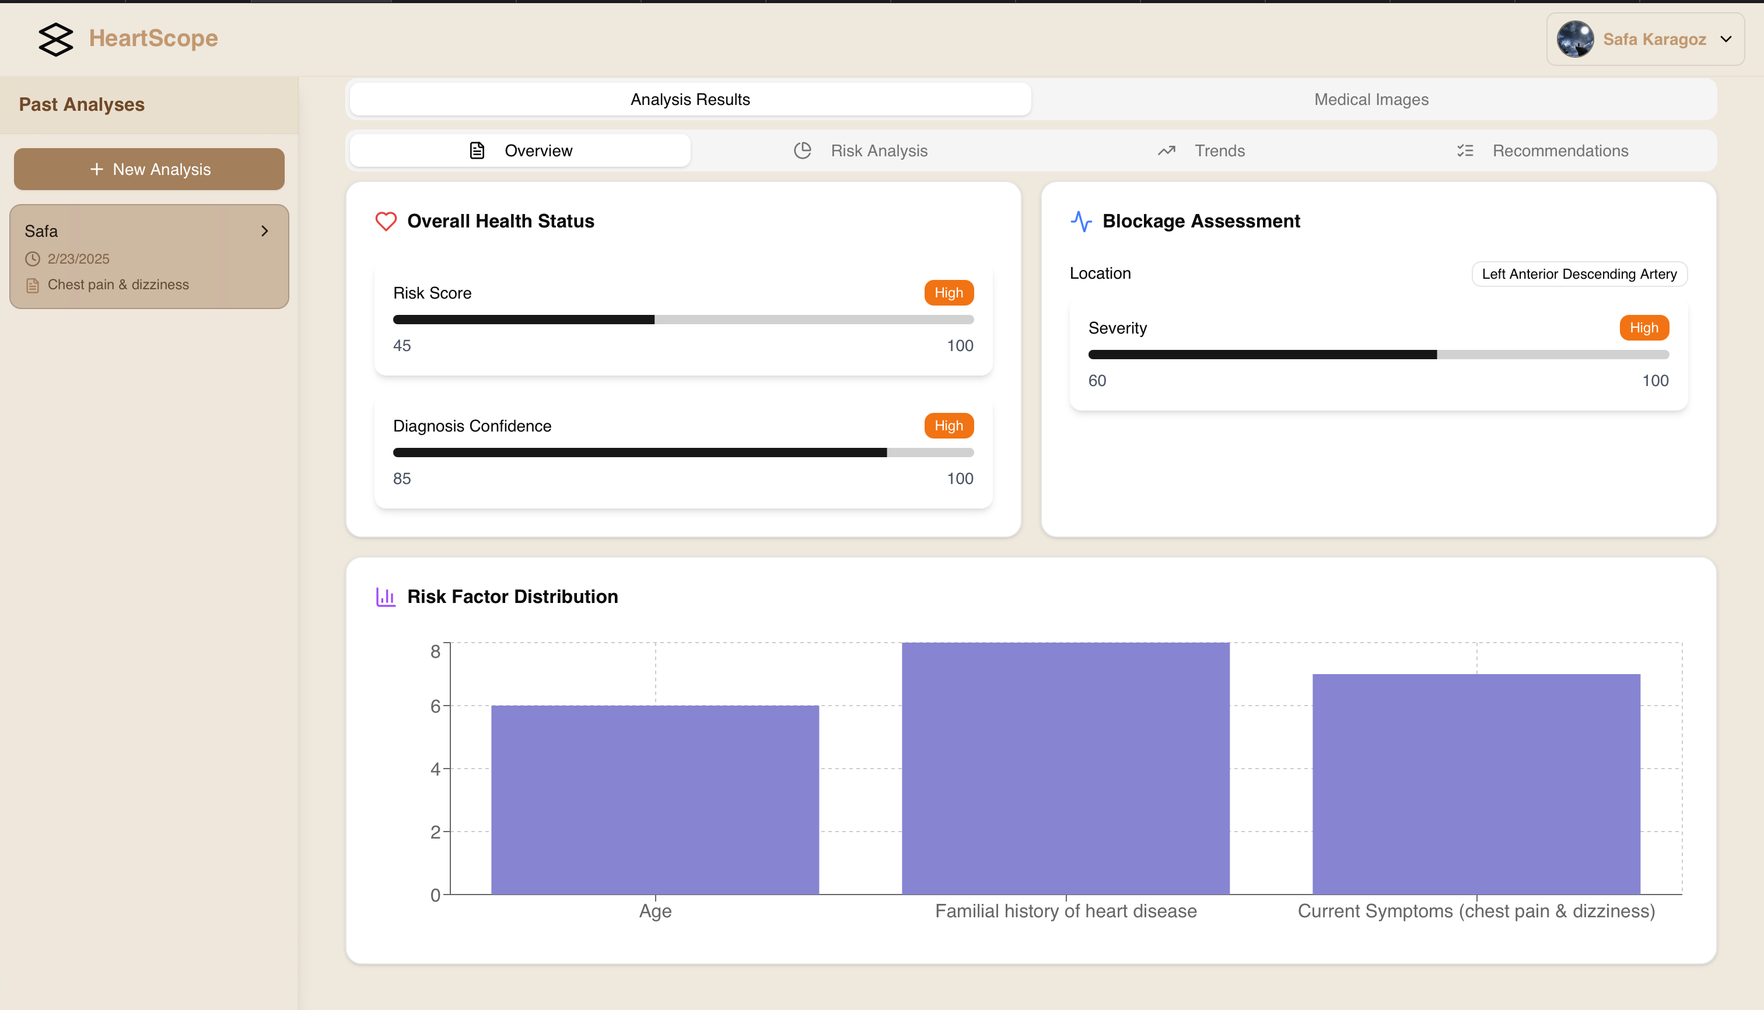Click Safa Karagoz profile avatar picture
1764x1010 pixels.
pyautogui.click(x=1574, y=39)
